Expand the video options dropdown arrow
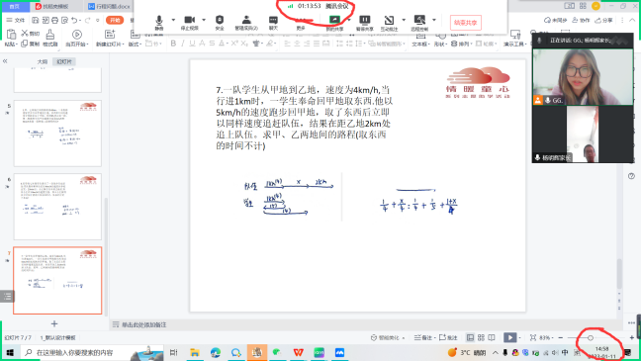641x361 pixels. pyautogui.click(x=204, y=20)
